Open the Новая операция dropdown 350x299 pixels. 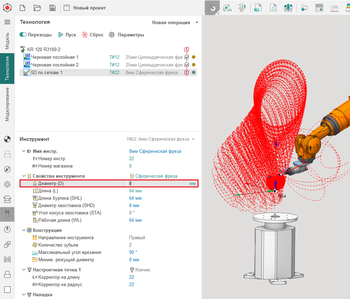pyautogui.click(x=175, y=22)
